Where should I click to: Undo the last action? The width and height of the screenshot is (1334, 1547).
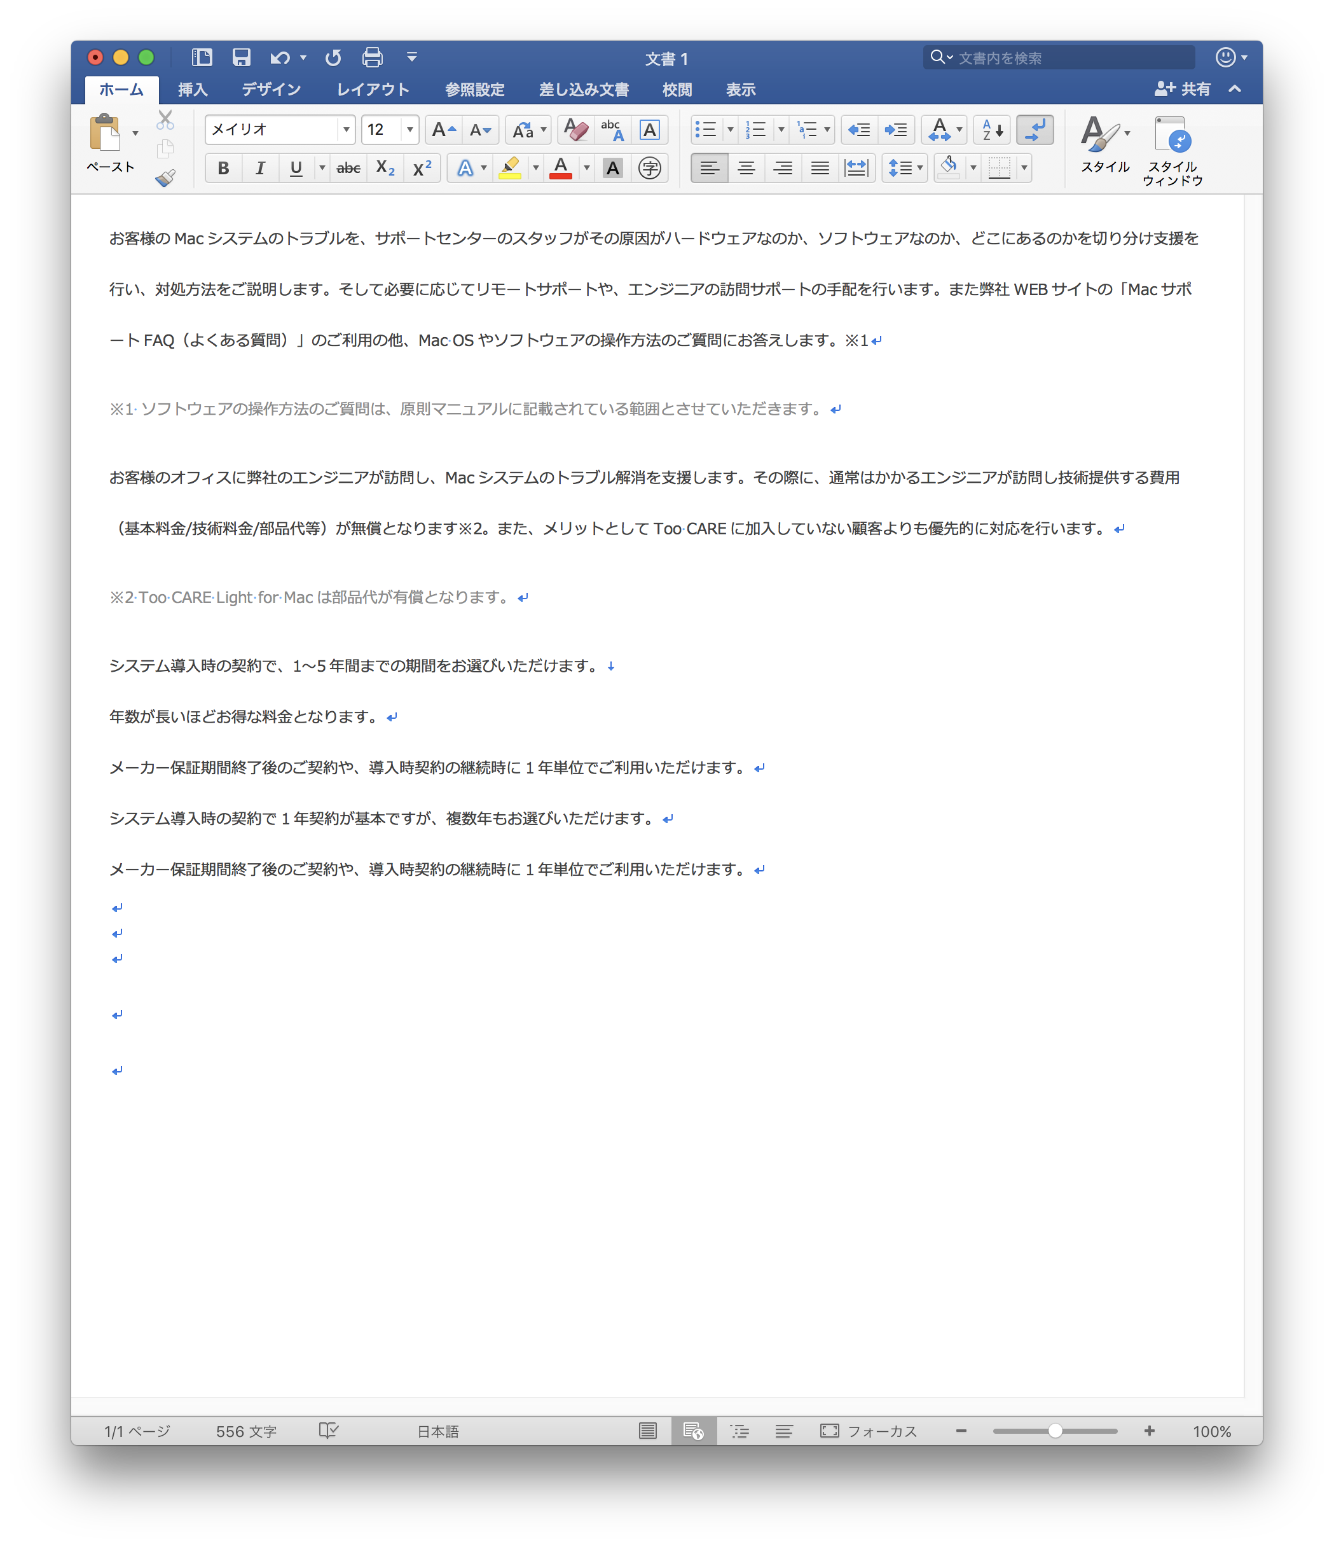click(280, 57)
